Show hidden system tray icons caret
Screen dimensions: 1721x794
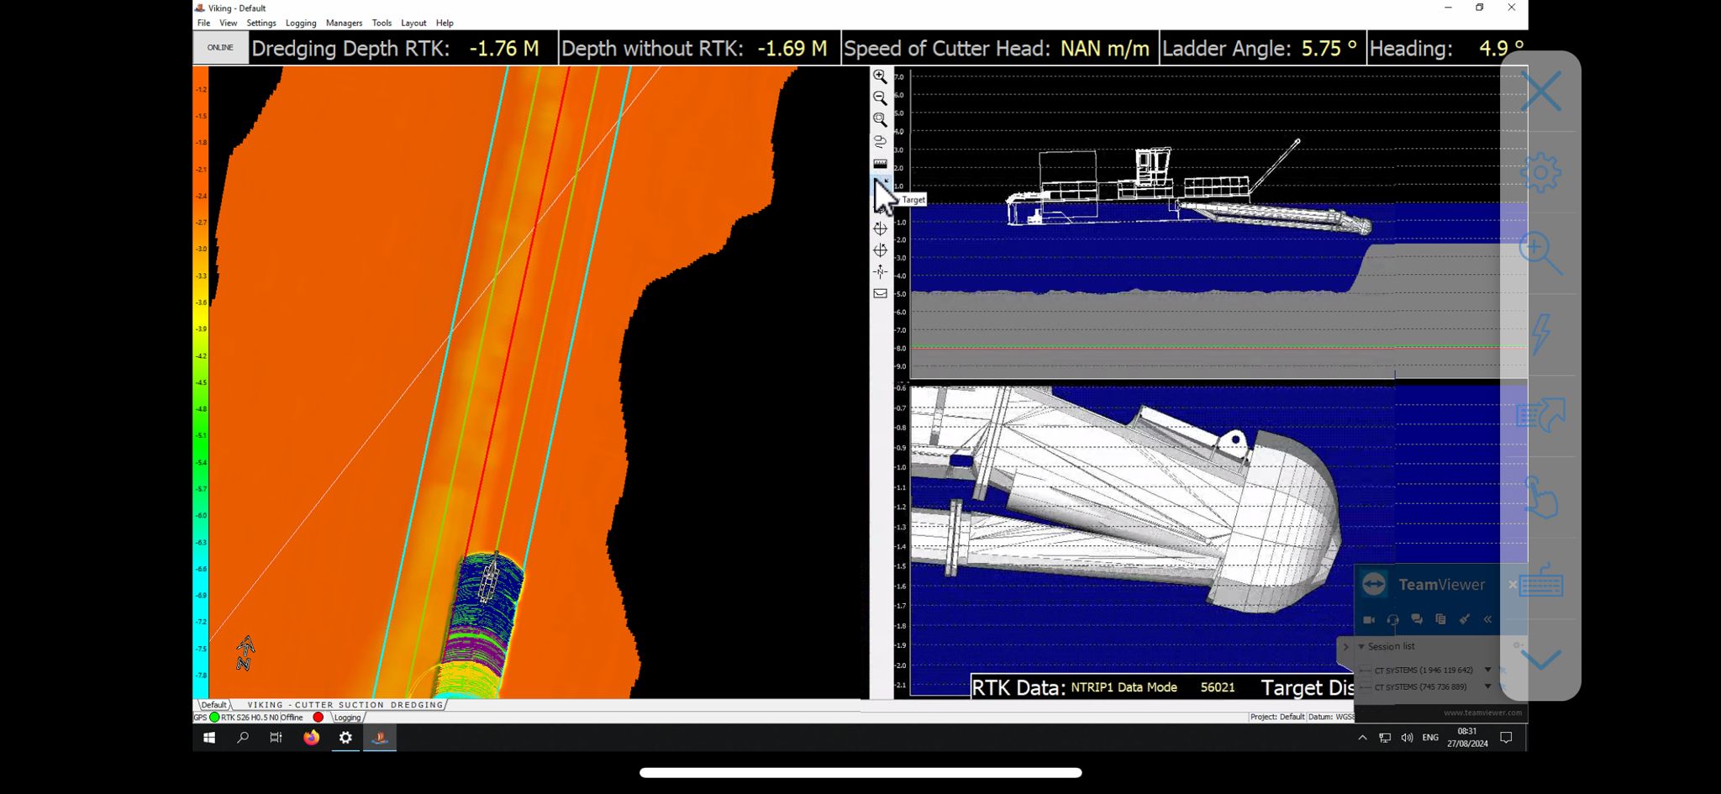(1362, 738)
